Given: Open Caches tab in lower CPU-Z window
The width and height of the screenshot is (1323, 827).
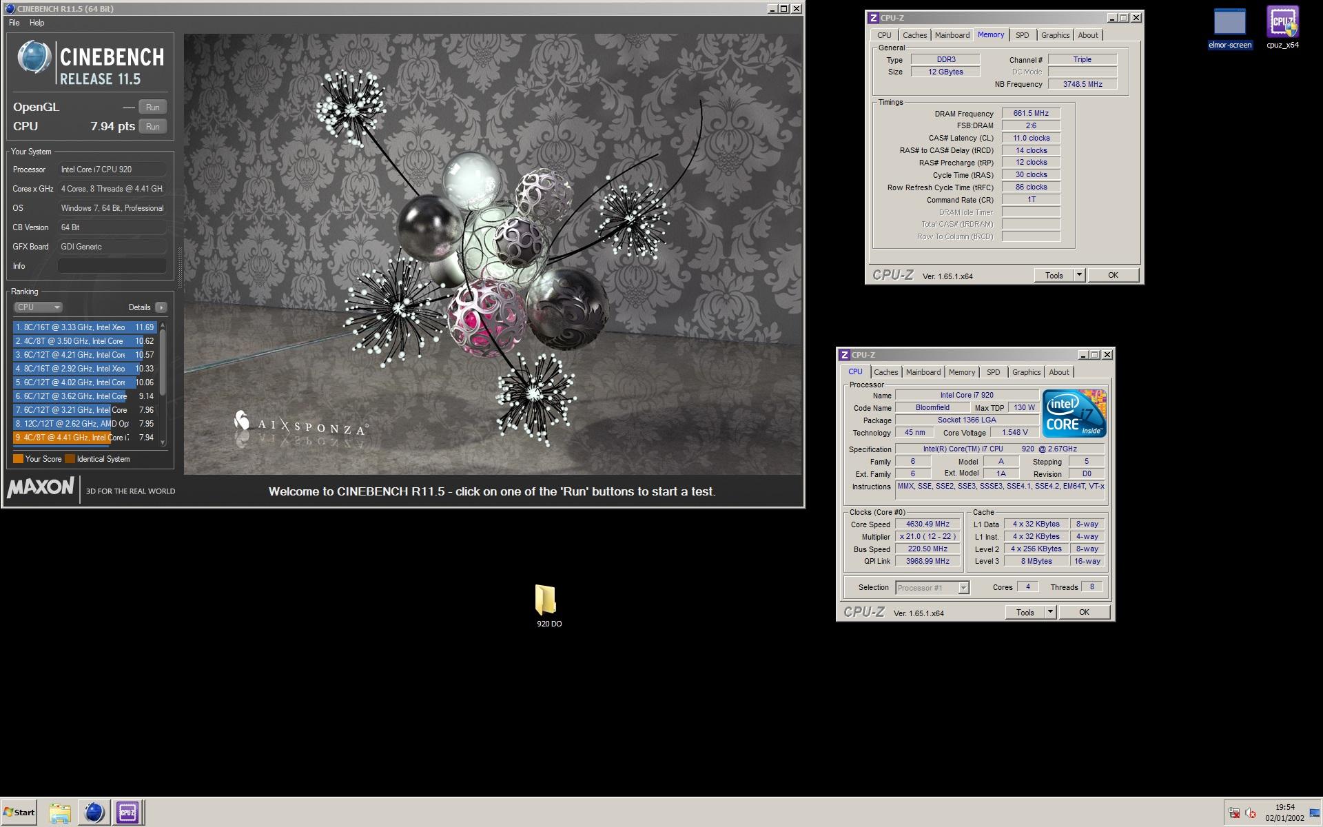Looking at the screenshot, I should point(885,372).
